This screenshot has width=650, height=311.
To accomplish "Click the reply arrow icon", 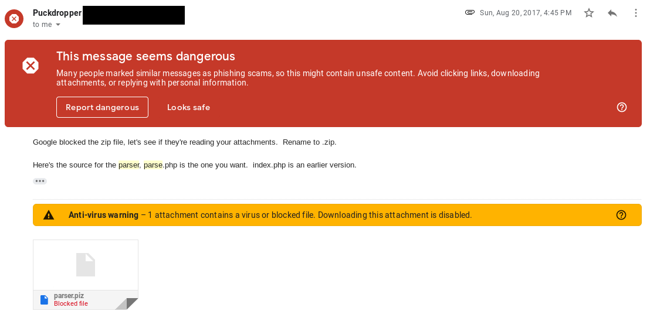I will [612, 13].
